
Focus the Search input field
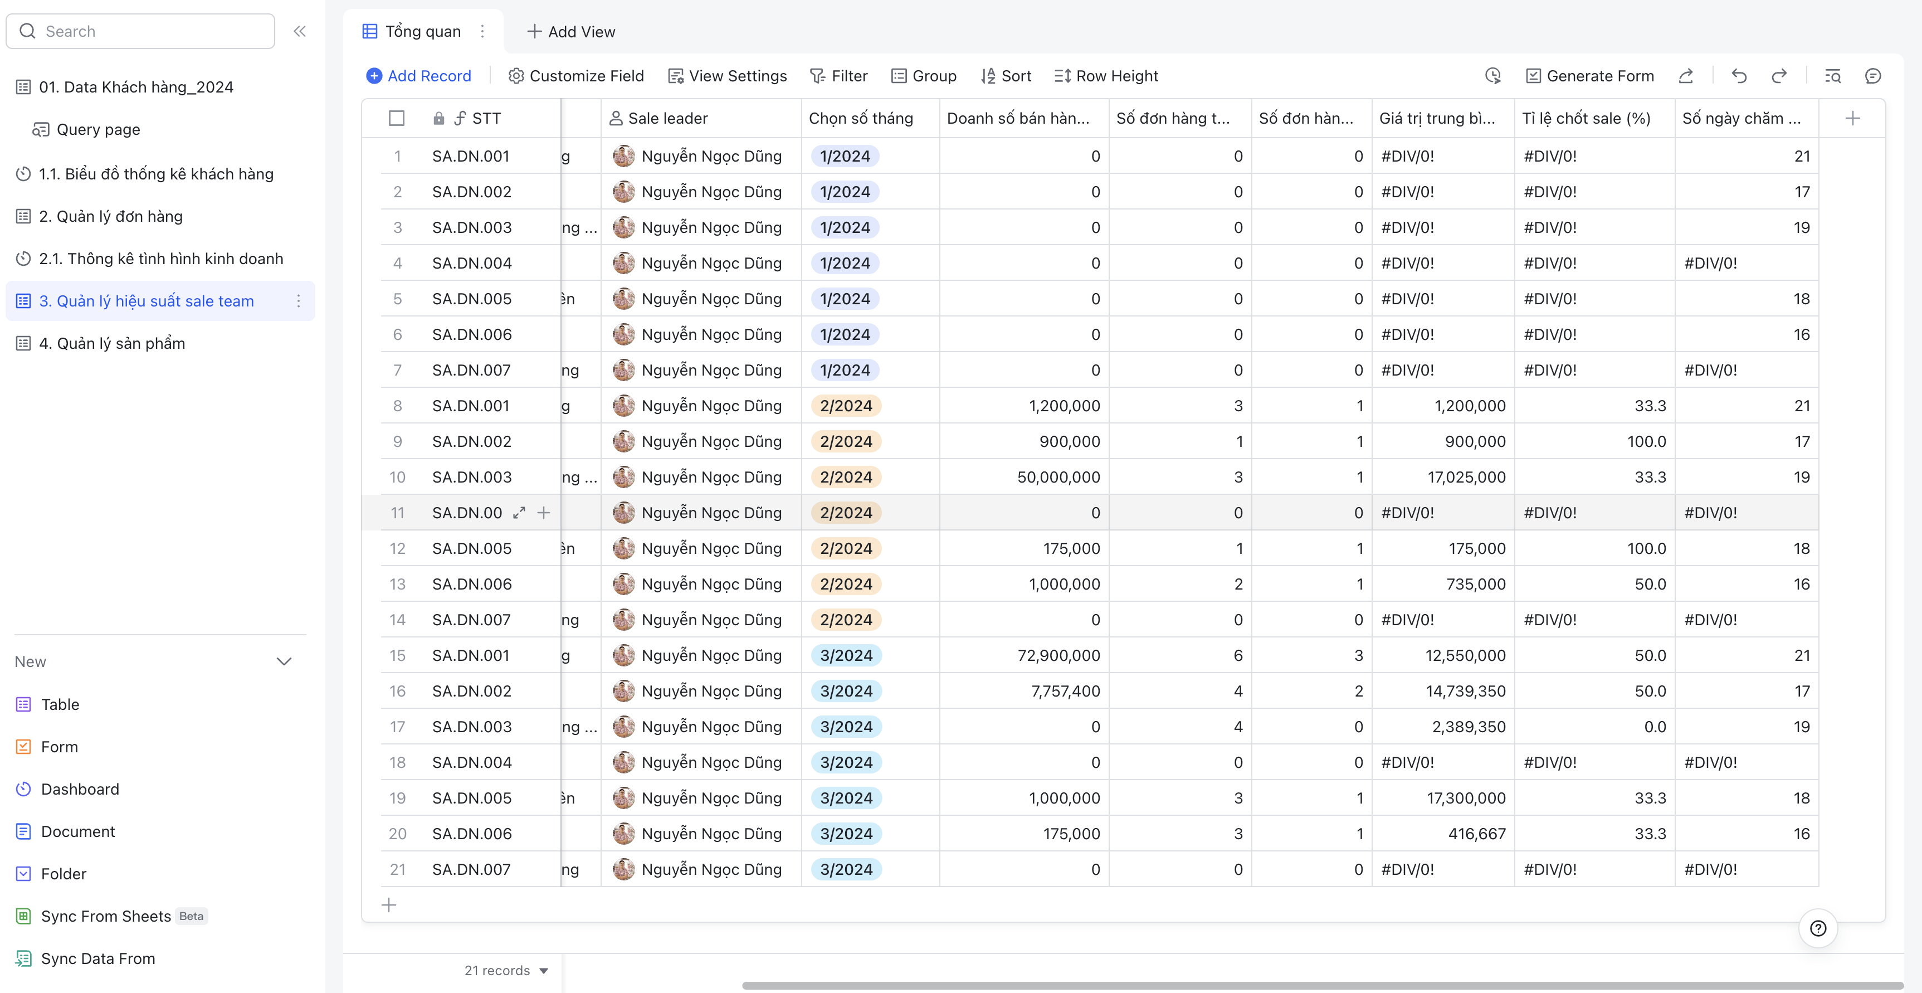(141, 31)
